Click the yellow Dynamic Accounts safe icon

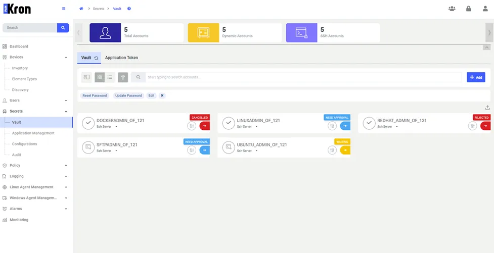204,33
